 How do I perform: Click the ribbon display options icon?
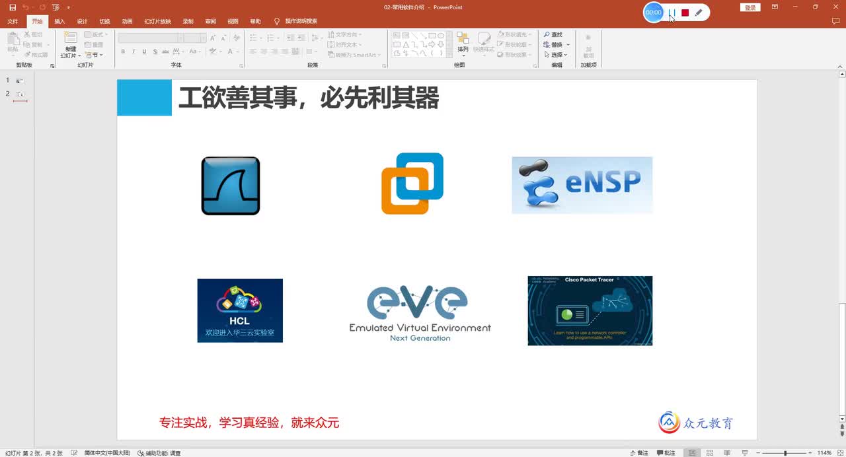pos(775,7)
